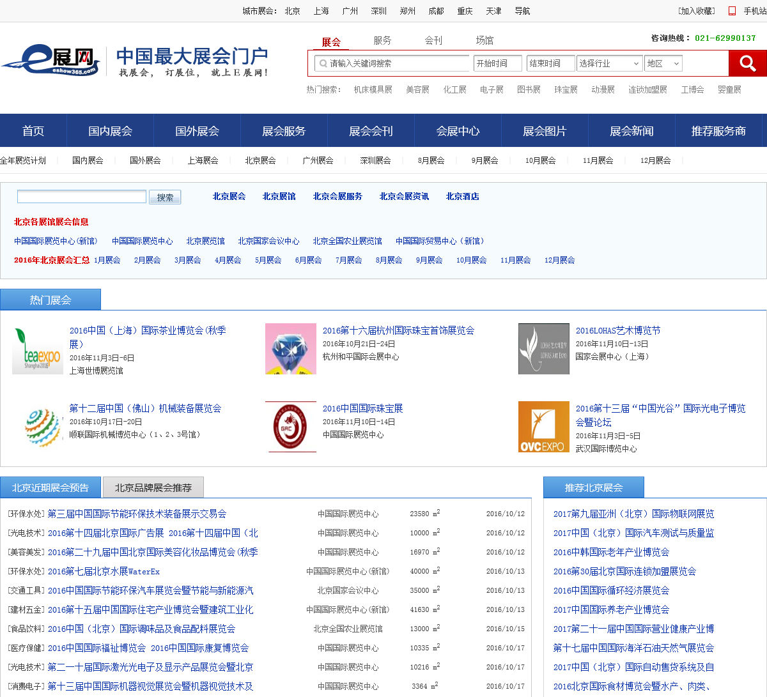Click the 结束时间 end date field
Screen dimensions: 767x697
coord(551,63)
